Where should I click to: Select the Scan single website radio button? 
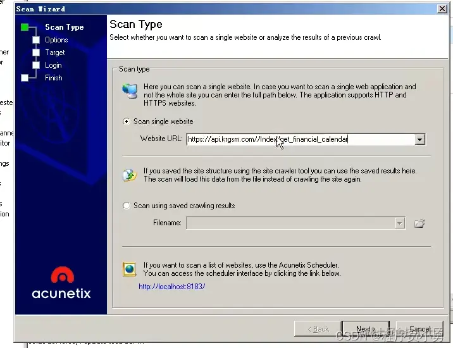click(127, 121)
